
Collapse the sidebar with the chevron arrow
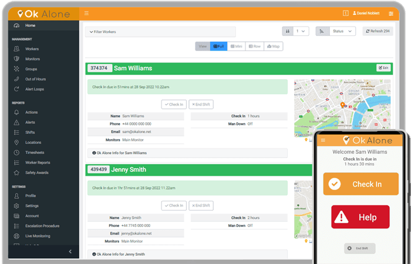[70, 252]
